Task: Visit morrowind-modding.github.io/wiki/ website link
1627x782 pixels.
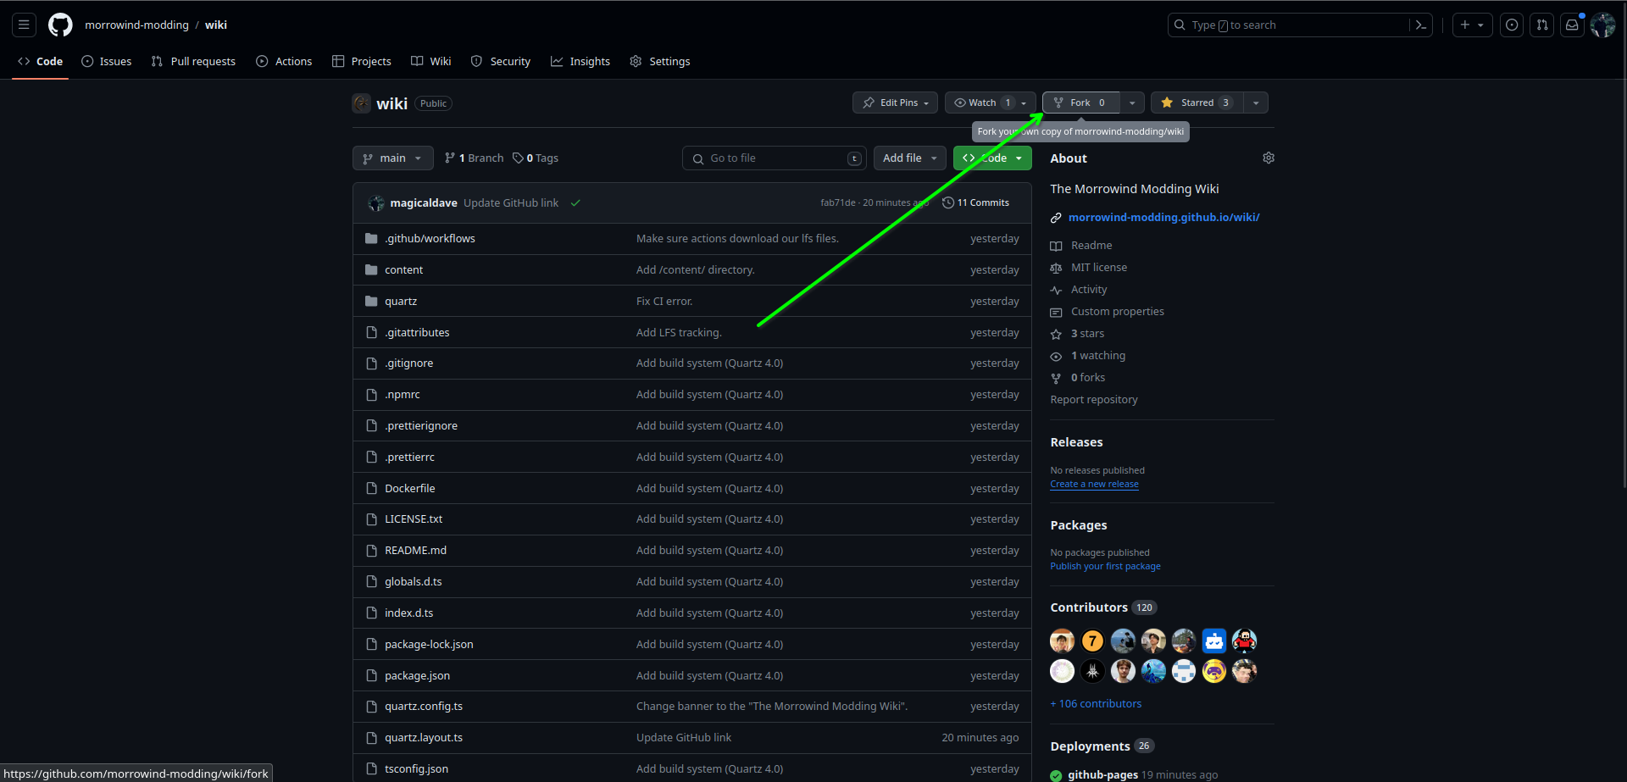Action: pos(1163,218)
